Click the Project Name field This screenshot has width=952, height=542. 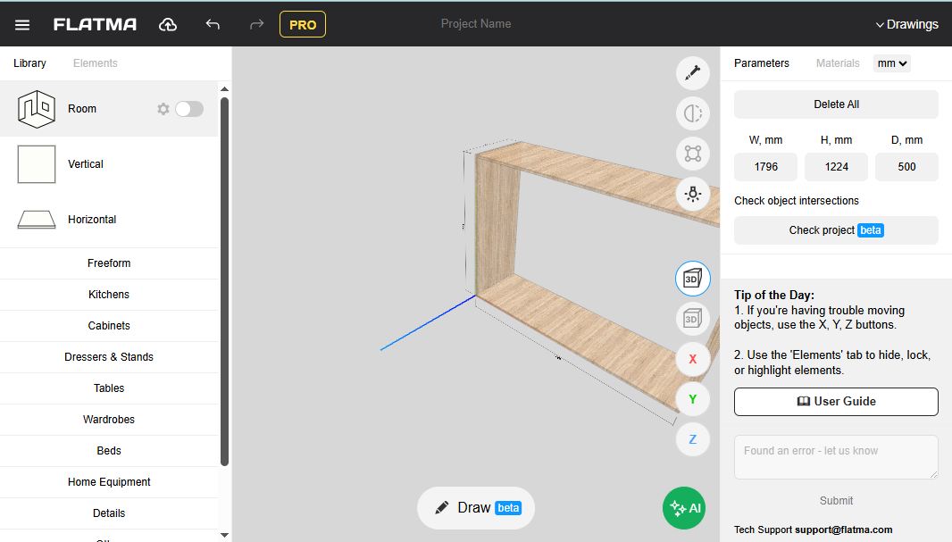click(476, 24)
